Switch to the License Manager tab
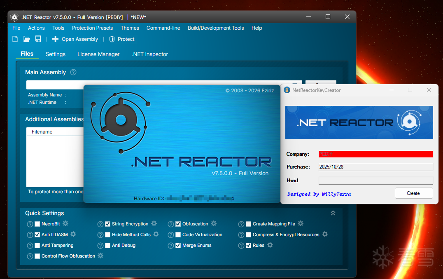Screen dimensions: 443x279 pyautogui.click(x=98, y=54)
